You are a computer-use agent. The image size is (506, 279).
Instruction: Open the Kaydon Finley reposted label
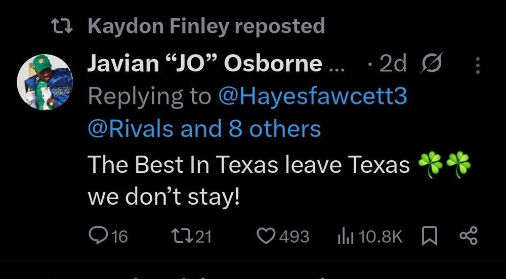(x=206, y=26)
